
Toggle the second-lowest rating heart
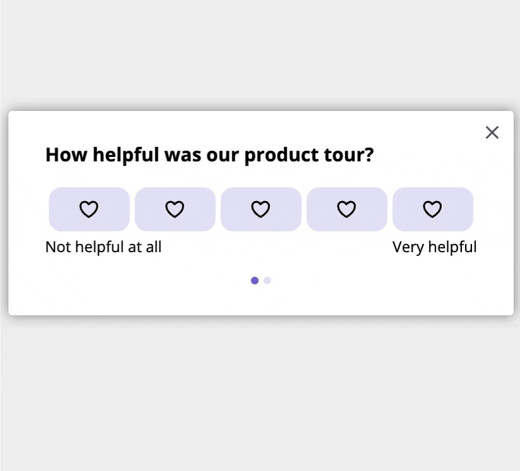[x=175, y=209]
